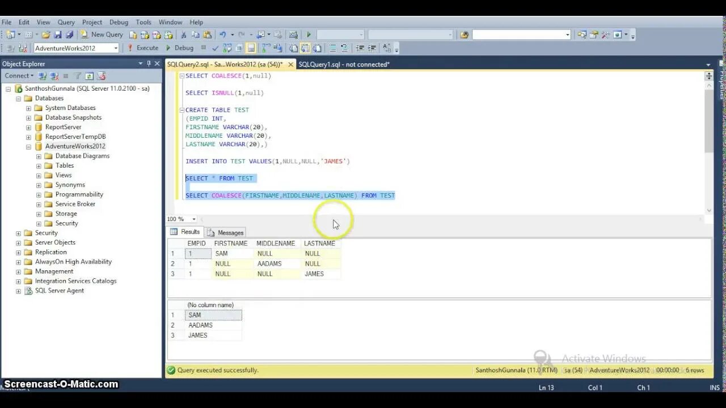Screen dimensions: 726x408
Task: Click the Find text input box
Action: (x=518, y=35)
